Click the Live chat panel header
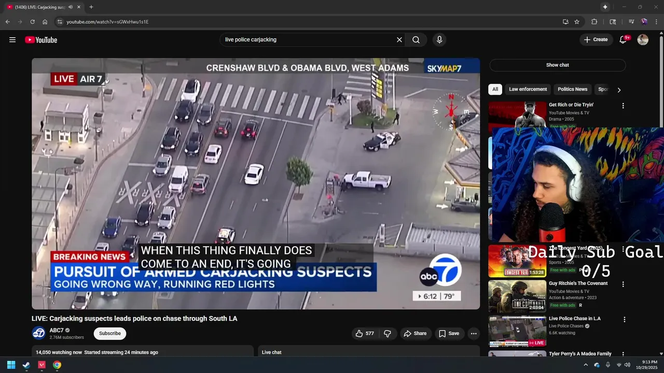The height and width of the screenshot is (373, 664). [x=369, y=352]
